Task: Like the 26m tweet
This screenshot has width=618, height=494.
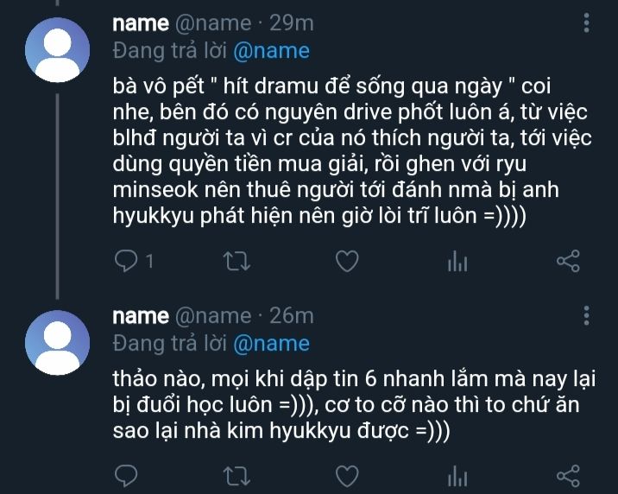Action: click(x=346, y=475)
